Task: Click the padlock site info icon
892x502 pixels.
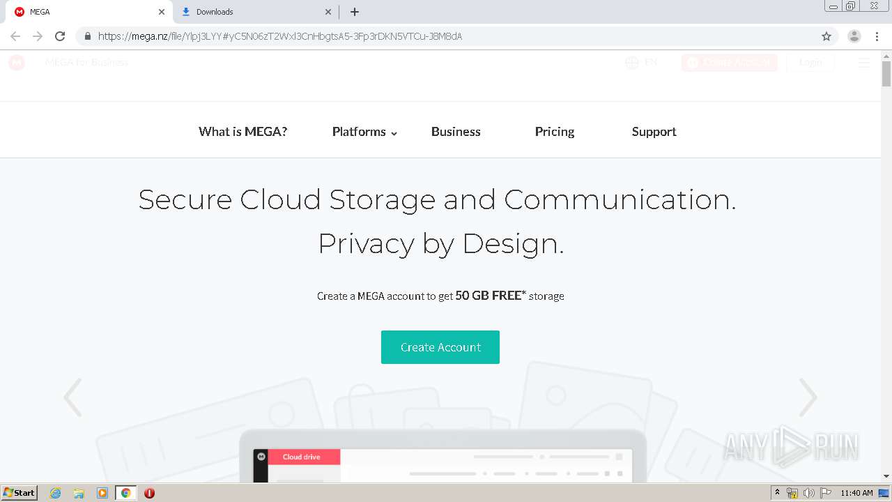Action: coord(87,36)
